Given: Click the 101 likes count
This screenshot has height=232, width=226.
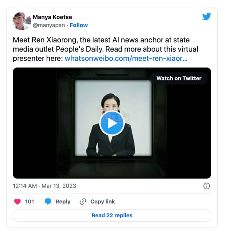Looking at the screenshot, I should (29, 201).
